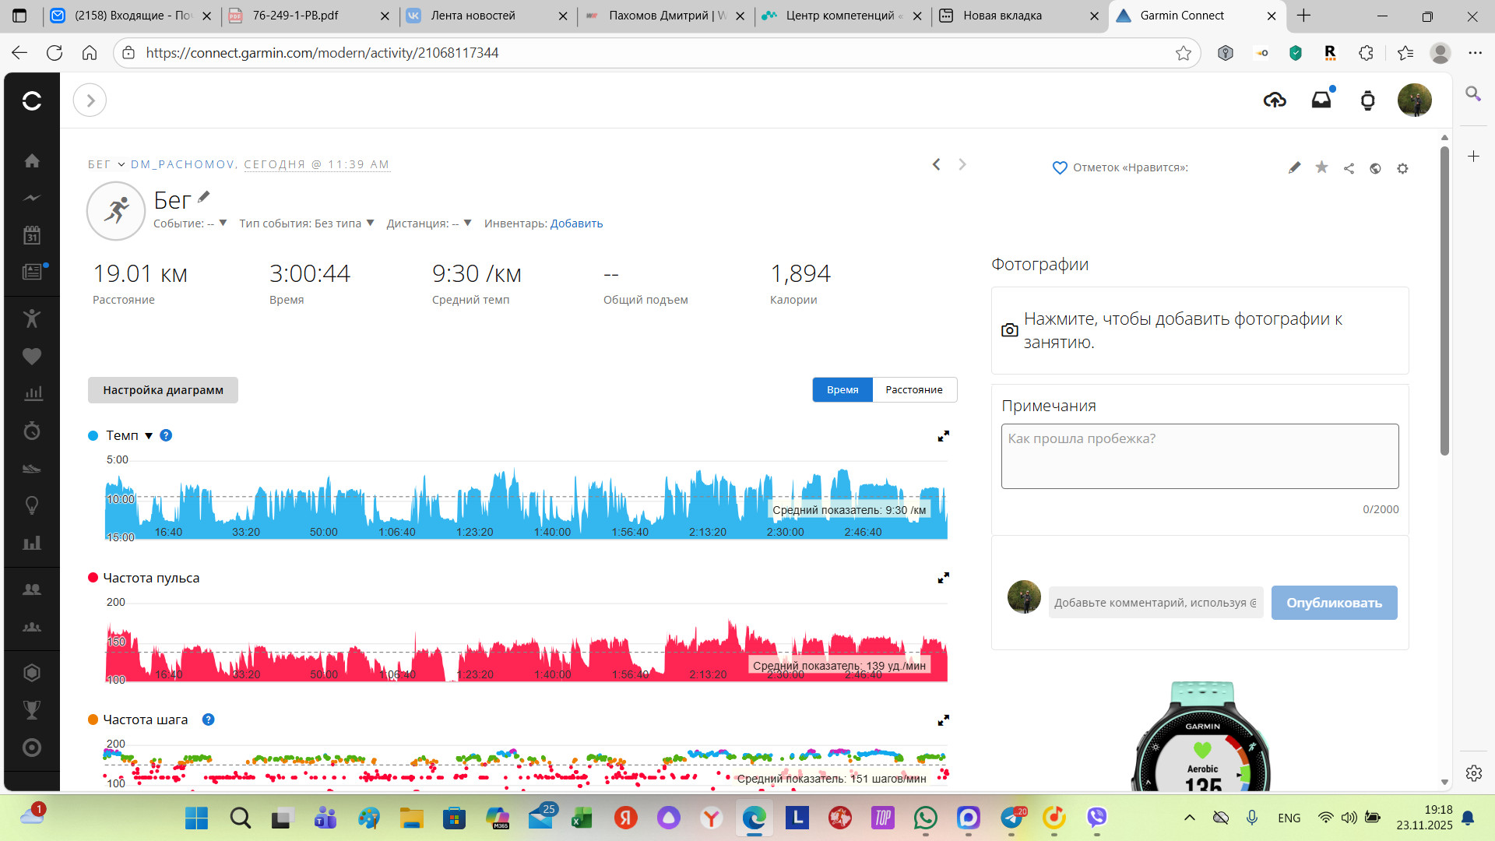This screenshot has width=1495, height=841.
Task: Edit activity name Бег pencil icon
Action: (x=204, y=197)
